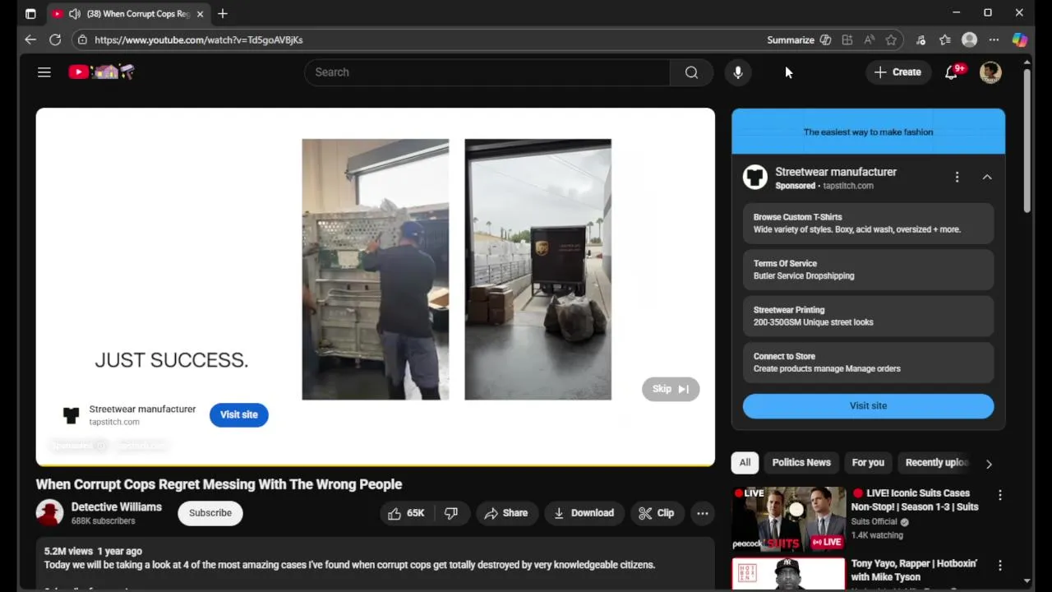The width and height of the screenshot is (1052, 592).
Task: Click the YouTube search input field
Action: click(x=487, y=72)
